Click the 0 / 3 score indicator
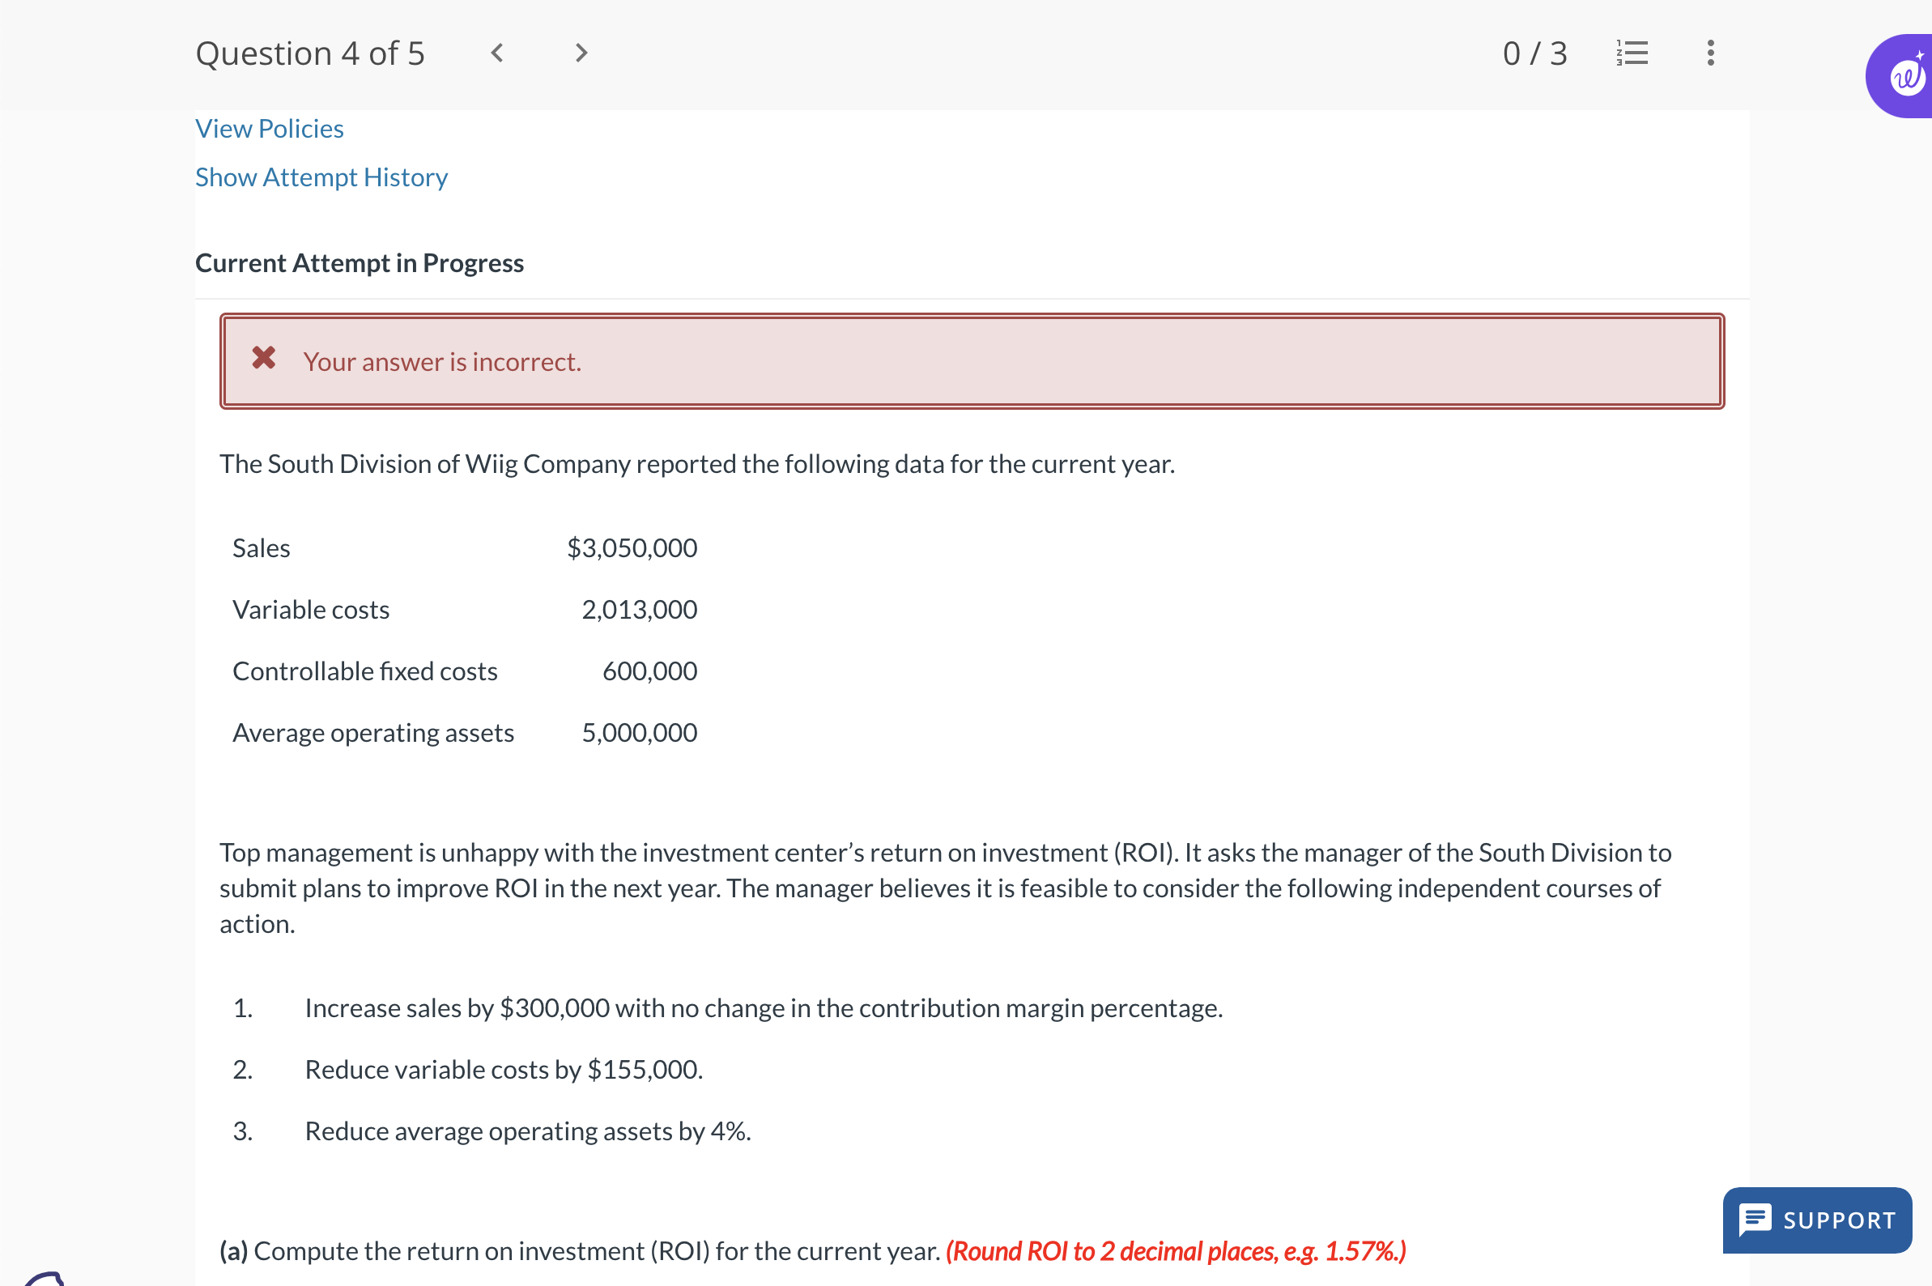The width and height of the screenshot is (1932, 1286). 1534,54
